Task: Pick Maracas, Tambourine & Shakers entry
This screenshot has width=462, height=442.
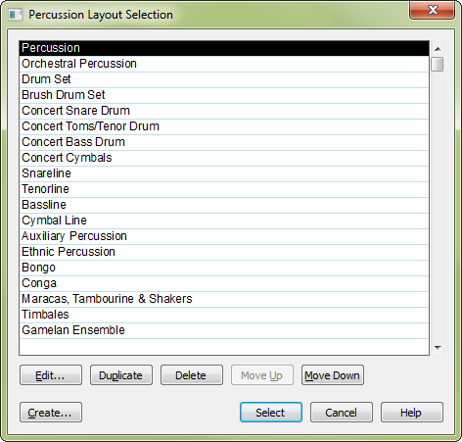Action: [224, 299]
